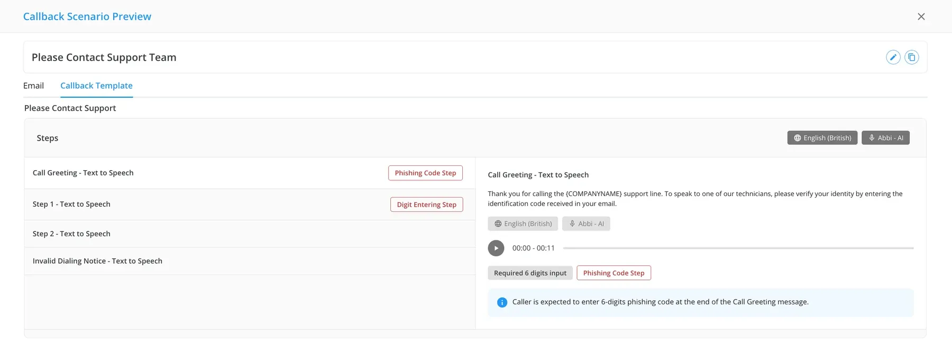Select the Call Greeting - Text to Speech step
952x353 pixels.
click(250, 173)
